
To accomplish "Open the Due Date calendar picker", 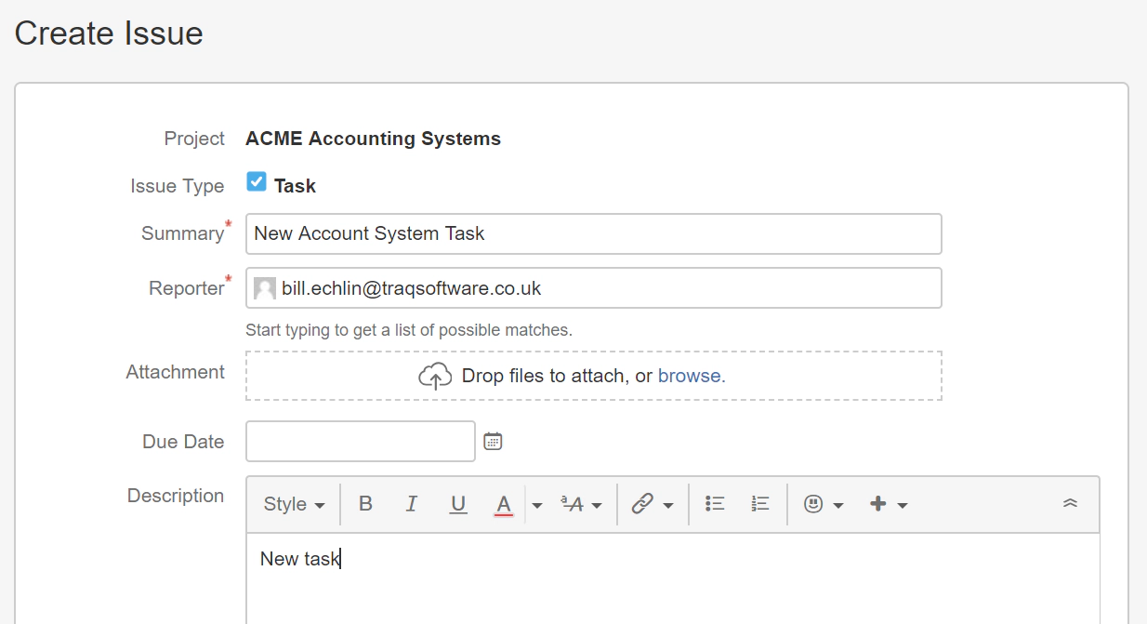I will coord(493,441).
